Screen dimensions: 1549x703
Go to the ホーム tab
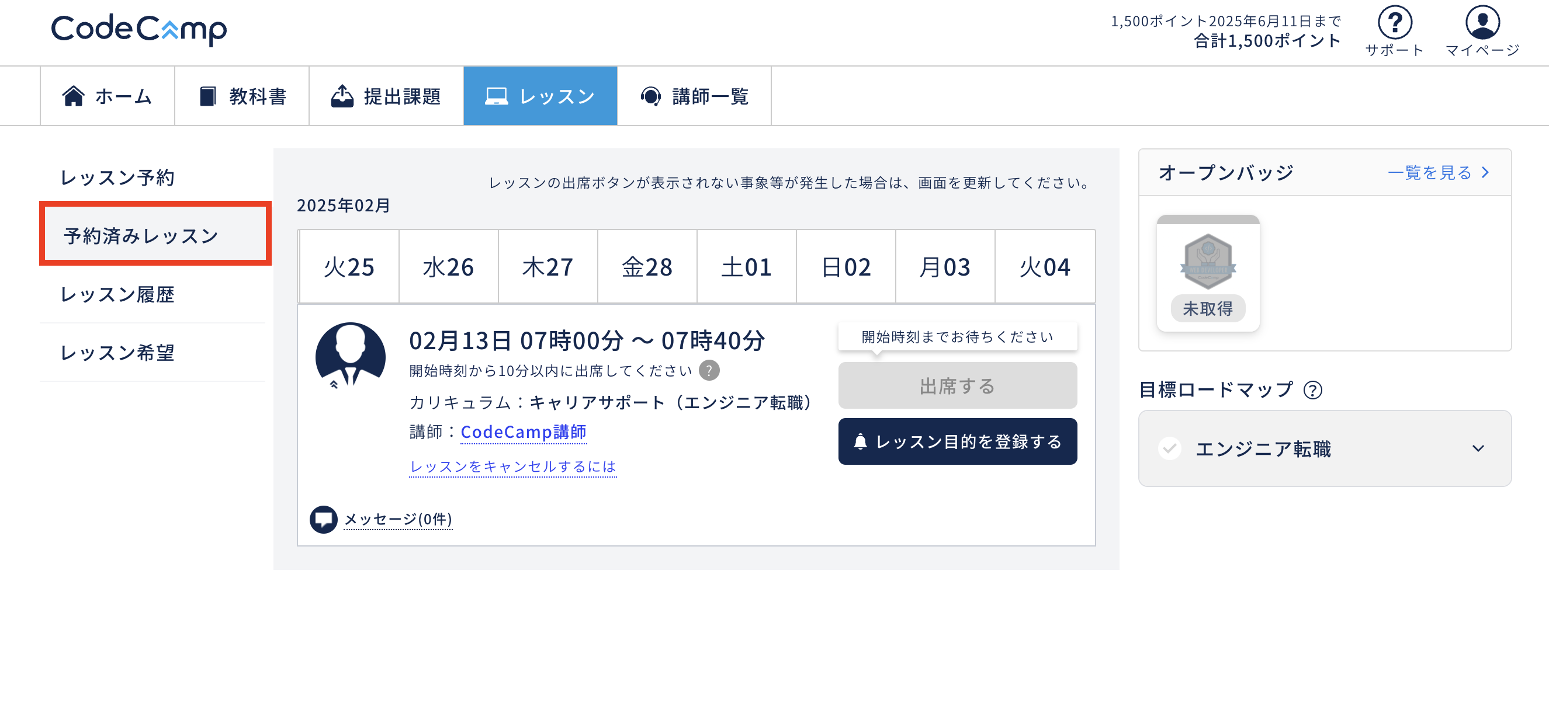(x=108, y=96)
